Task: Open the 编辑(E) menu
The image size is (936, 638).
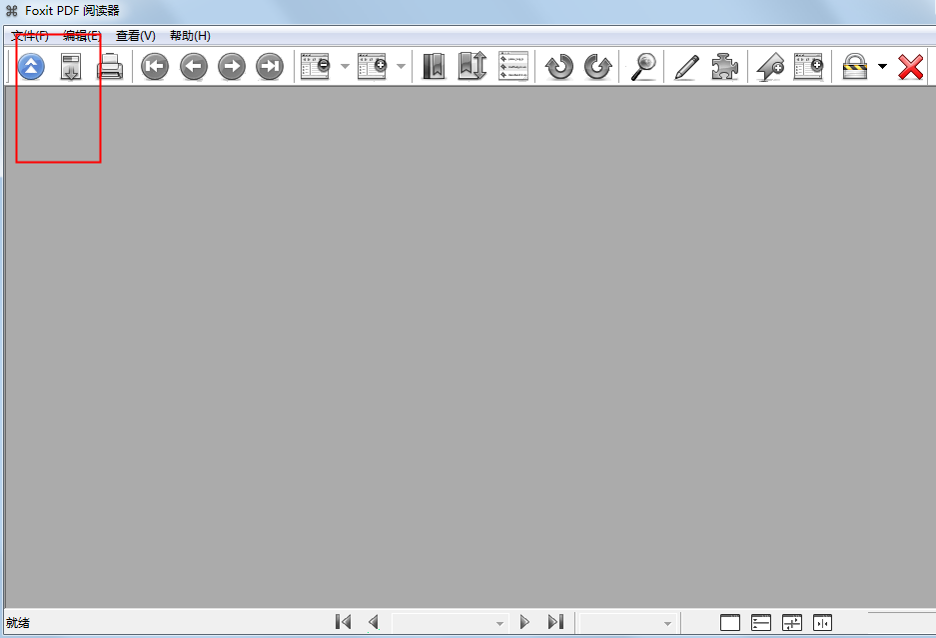Action: 82,36
